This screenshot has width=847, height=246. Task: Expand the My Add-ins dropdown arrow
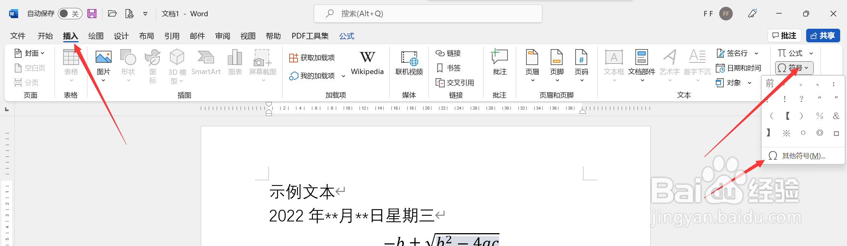tap(343, 76)
